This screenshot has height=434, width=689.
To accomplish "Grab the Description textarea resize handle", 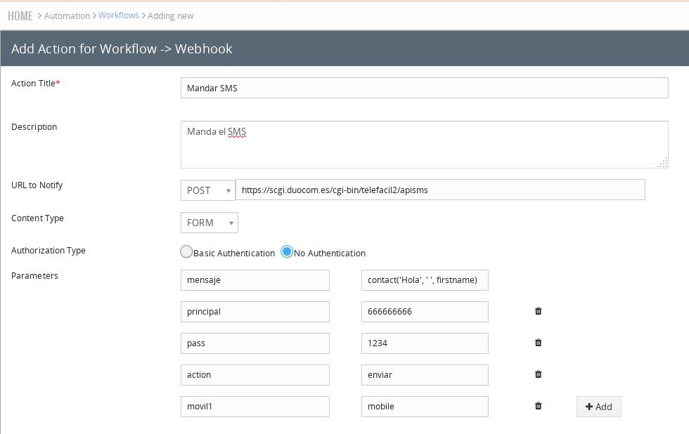I will click(x=662, y=163).
